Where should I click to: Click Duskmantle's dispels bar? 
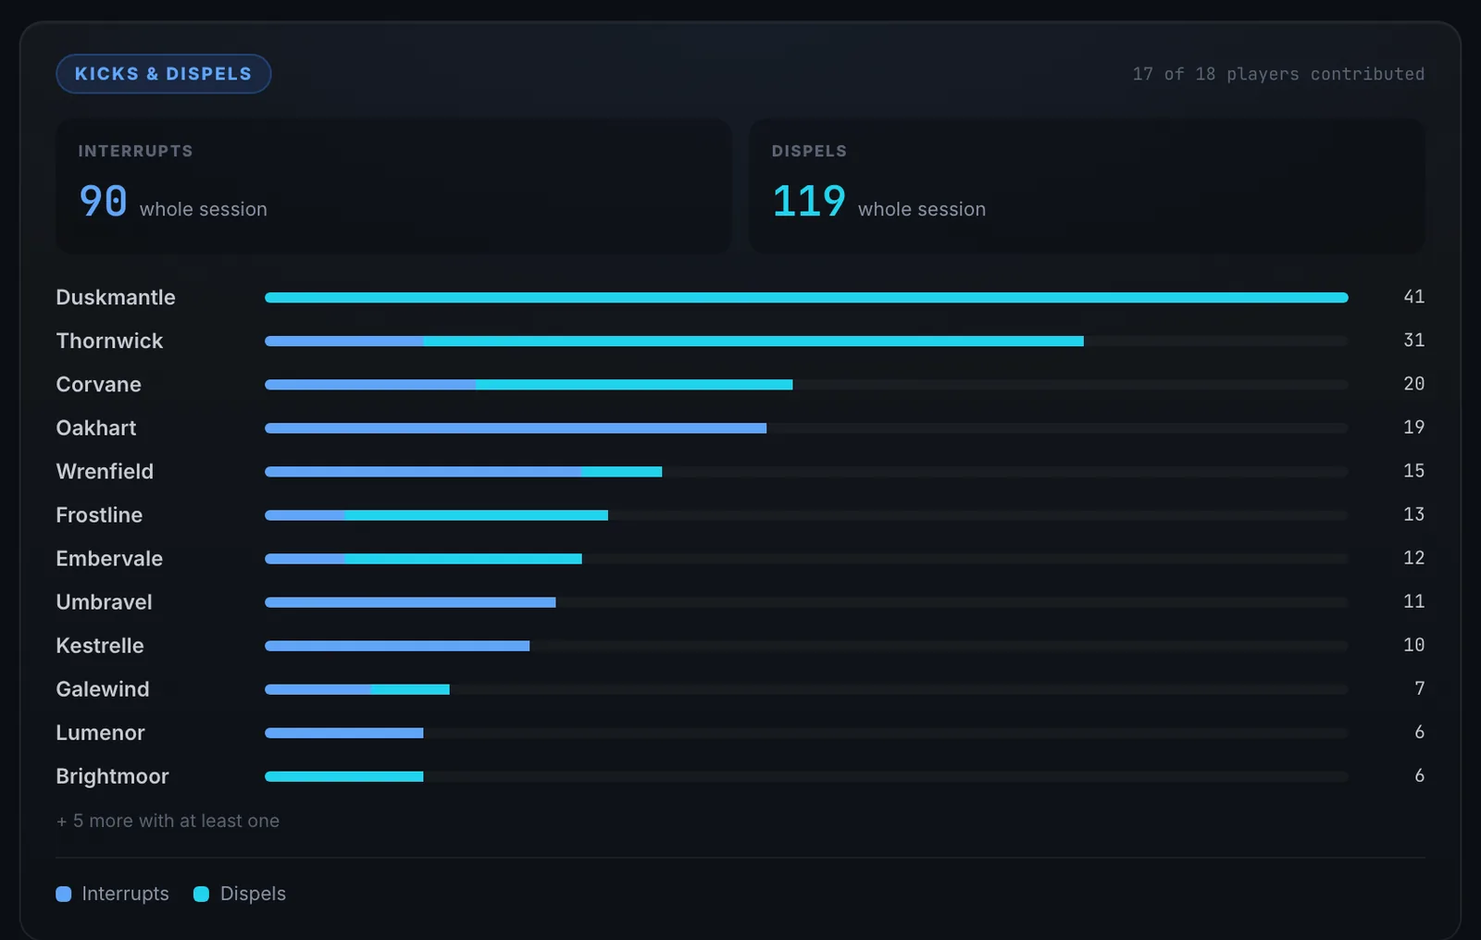pos(806,297)
